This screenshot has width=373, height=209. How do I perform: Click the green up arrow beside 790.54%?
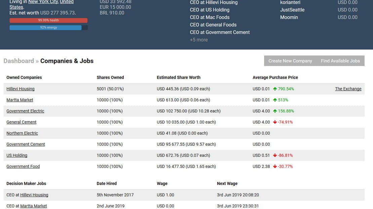pyautogui.click(x=275, y=89)
